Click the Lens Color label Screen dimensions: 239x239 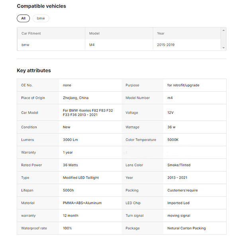(134, 165)
